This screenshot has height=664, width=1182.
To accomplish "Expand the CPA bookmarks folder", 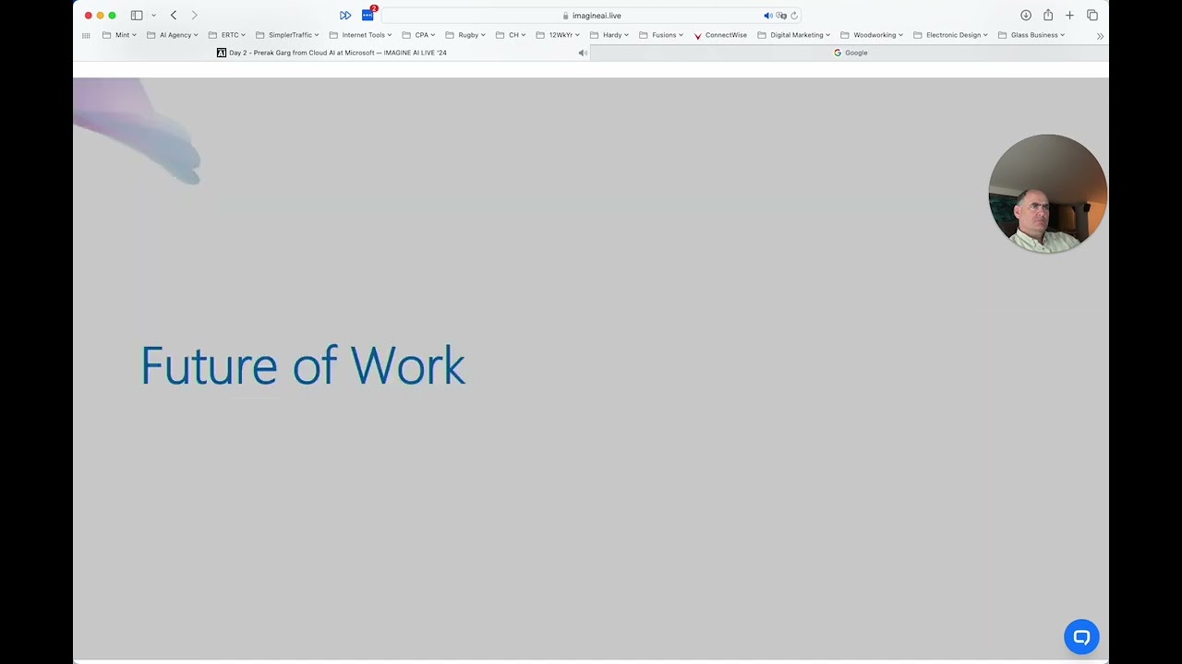I will point(418,35).
